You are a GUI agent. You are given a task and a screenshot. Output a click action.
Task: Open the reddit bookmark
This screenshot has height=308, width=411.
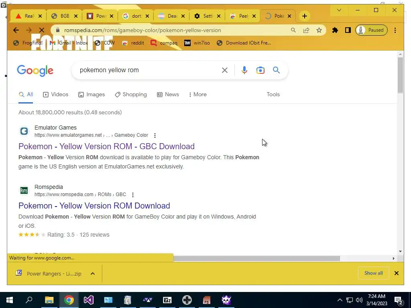133,43
